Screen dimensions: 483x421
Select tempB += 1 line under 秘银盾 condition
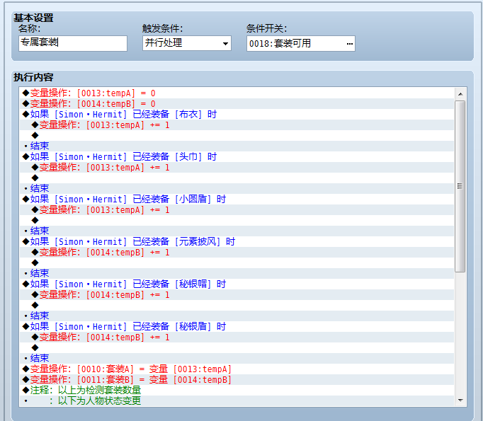click(237, 338)
